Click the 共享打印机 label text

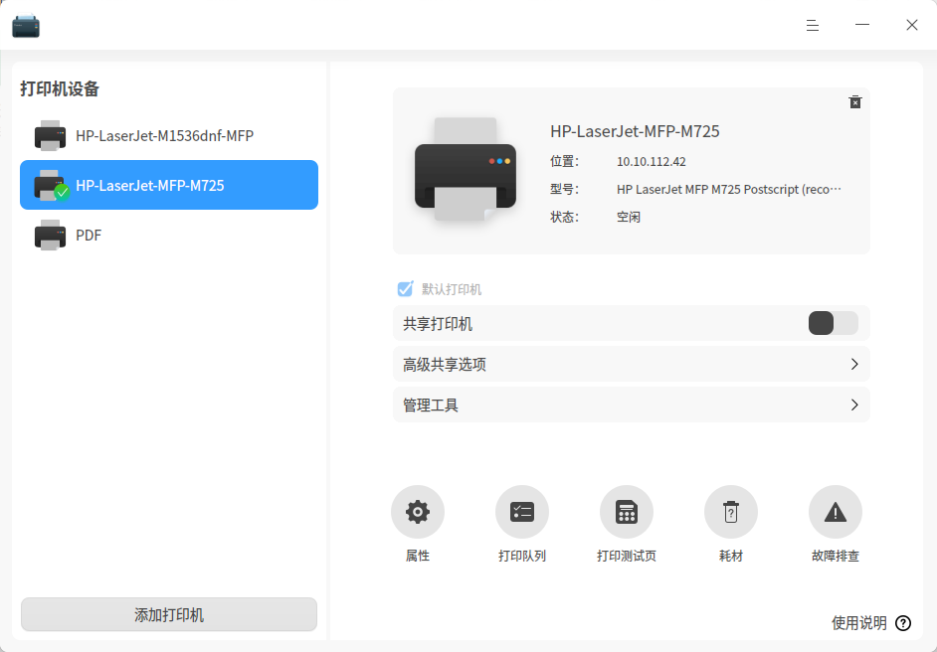coord(438,324)
